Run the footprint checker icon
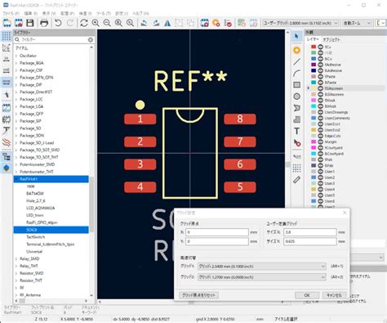The image size is (387, 323). 228,23
